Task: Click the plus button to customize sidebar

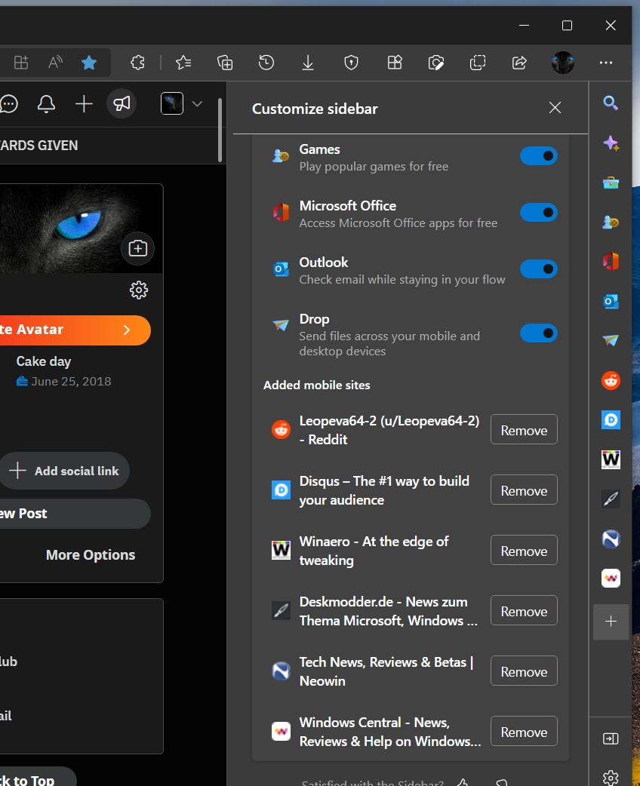Action: [x=611, y=622]
